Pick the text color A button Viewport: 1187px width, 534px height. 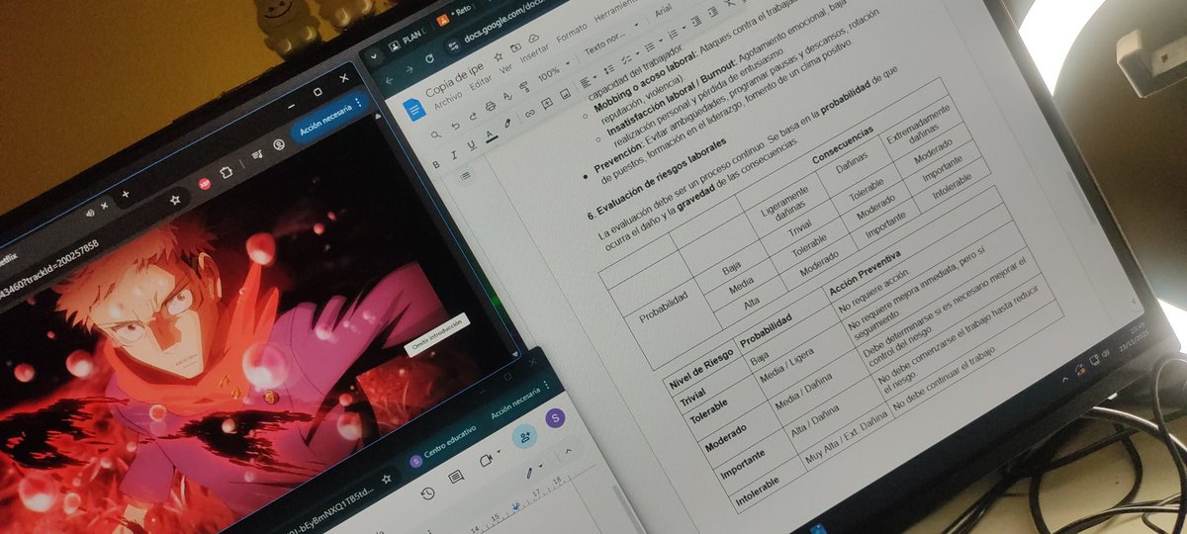491,135
